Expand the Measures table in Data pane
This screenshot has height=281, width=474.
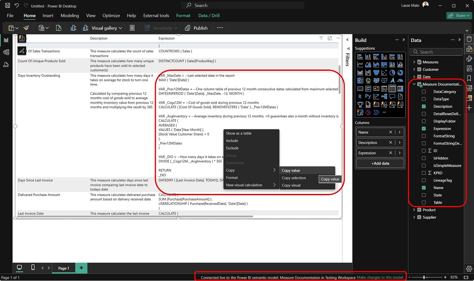point(414,62)
